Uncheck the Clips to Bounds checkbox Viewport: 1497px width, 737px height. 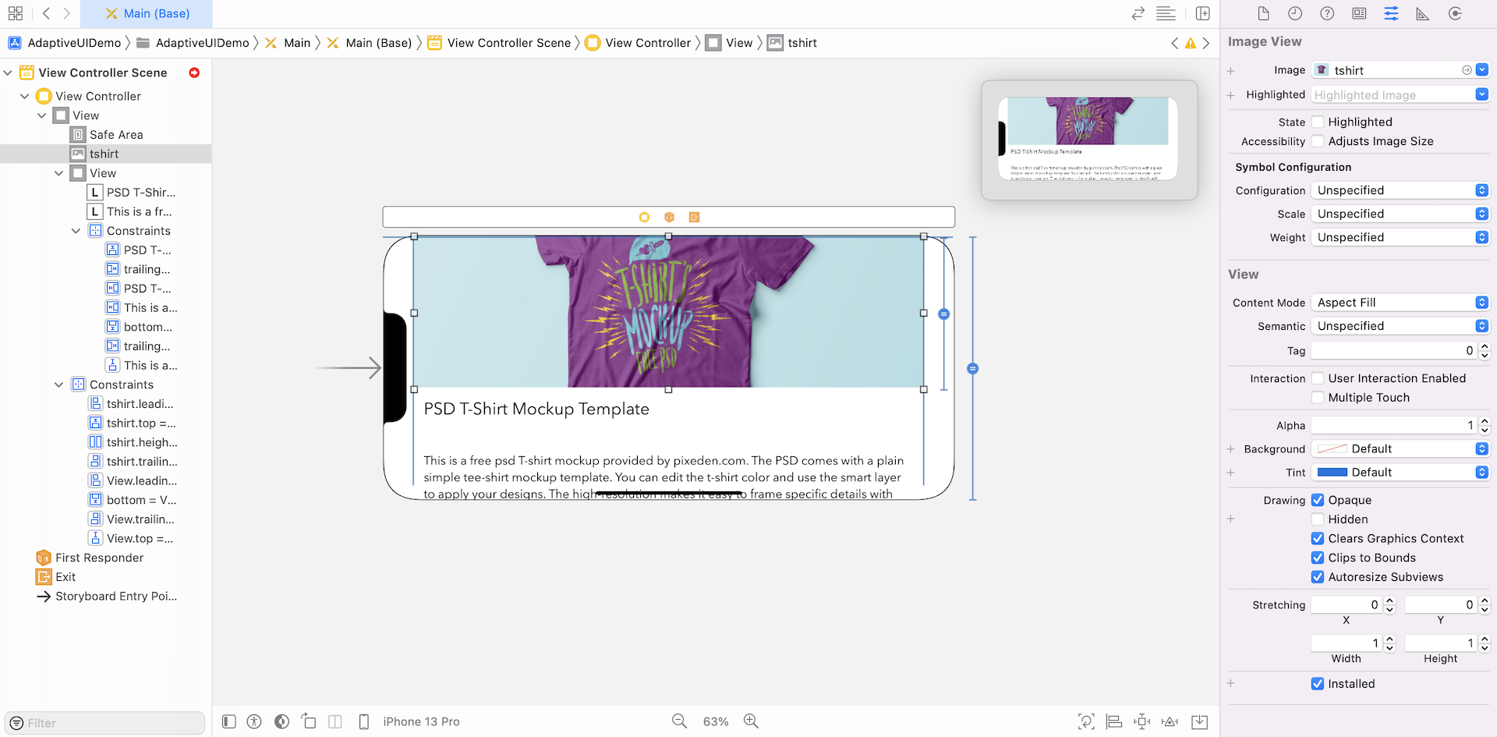pos(1318,558)
